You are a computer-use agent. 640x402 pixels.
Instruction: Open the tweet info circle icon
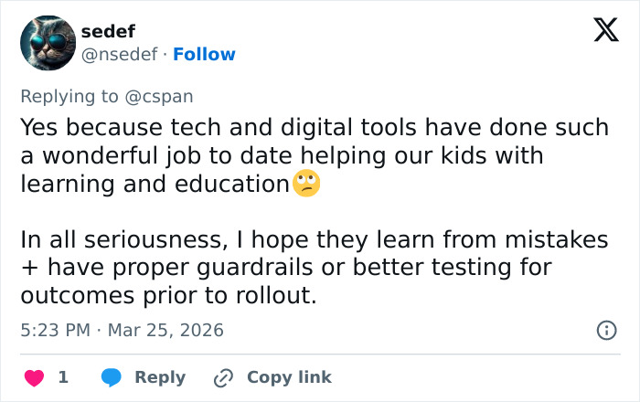pyautogui.click(x=605, y=331)
